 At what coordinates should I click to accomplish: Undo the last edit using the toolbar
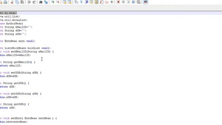tap(29, 2)
